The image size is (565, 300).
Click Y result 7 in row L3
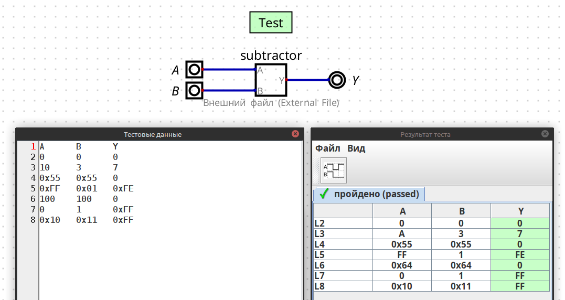[x=520, y=234]
